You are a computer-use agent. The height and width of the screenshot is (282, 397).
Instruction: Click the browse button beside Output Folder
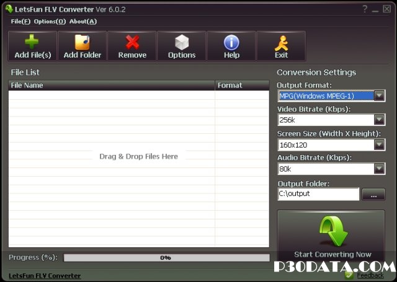tap(373, 194)
